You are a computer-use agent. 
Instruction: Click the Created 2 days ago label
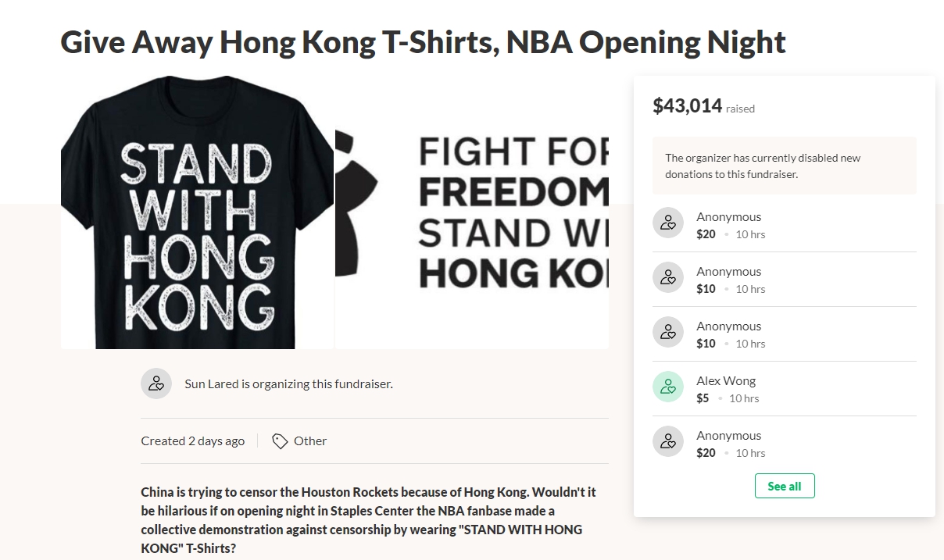pyautogui.click(x=192, y=441)
